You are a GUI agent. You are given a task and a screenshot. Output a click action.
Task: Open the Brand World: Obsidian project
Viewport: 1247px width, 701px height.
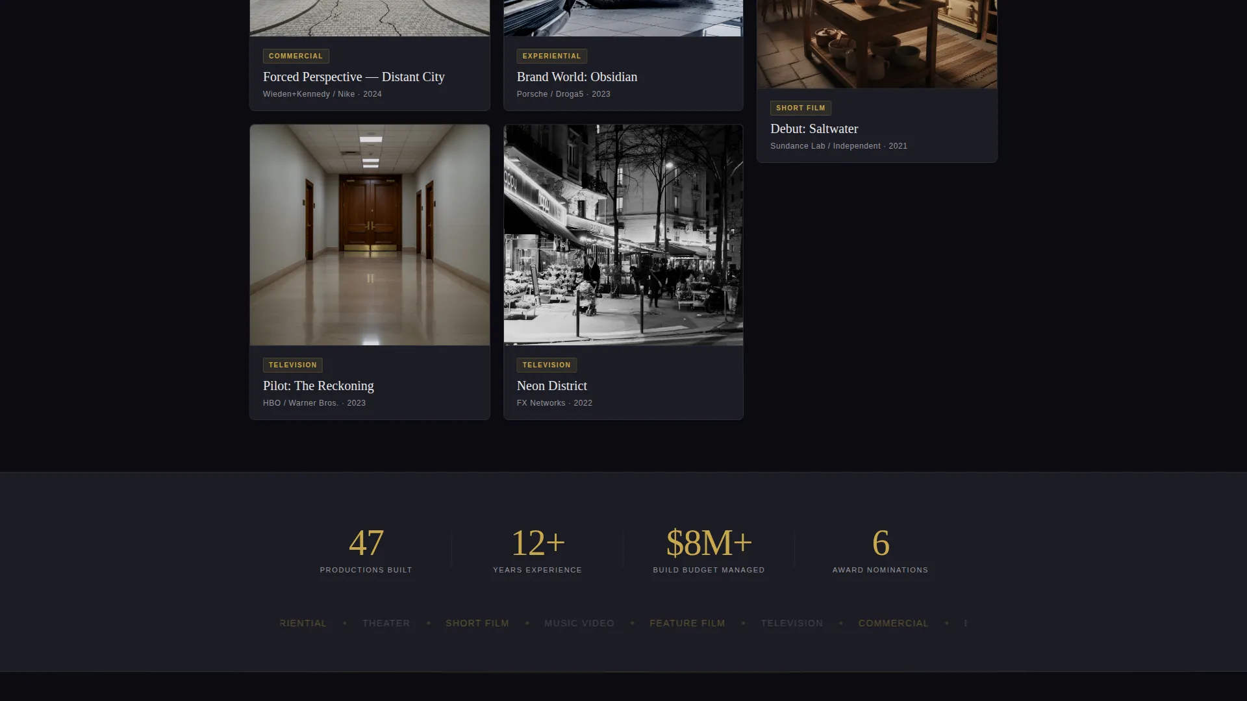(577, 77)
